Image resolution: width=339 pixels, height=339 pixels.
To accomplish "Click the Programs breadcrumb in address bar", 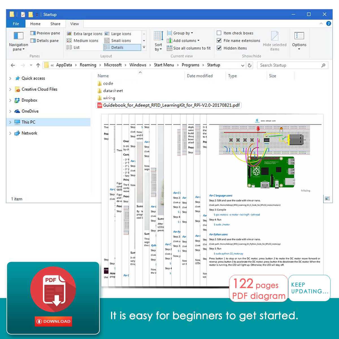I will [190, 65].
